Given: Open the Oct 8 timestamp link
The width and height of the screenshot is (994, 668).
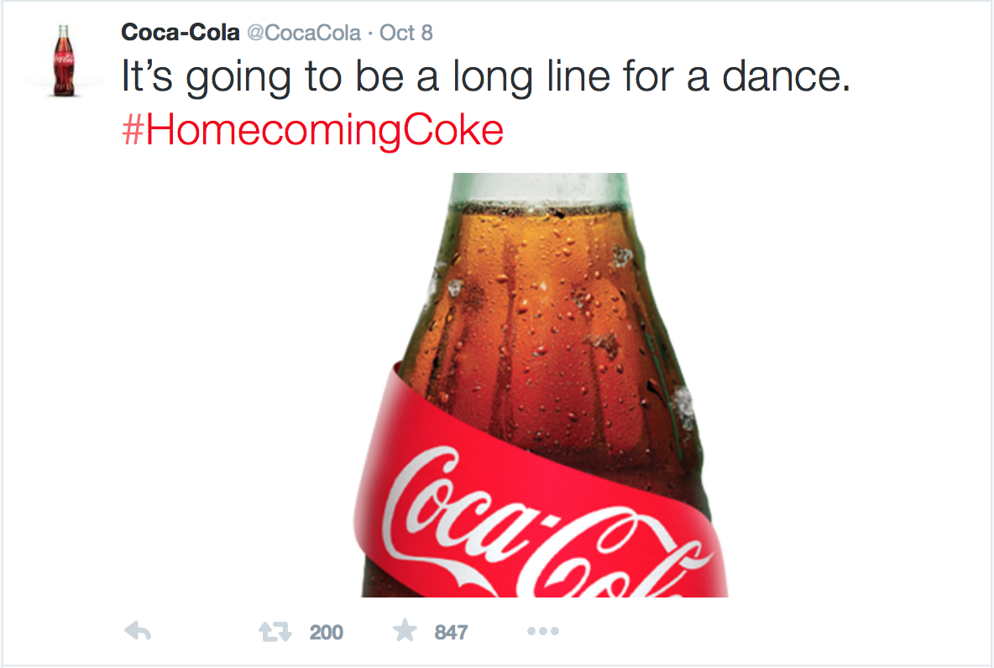Looking at the screenshot, I should (406, 34).
